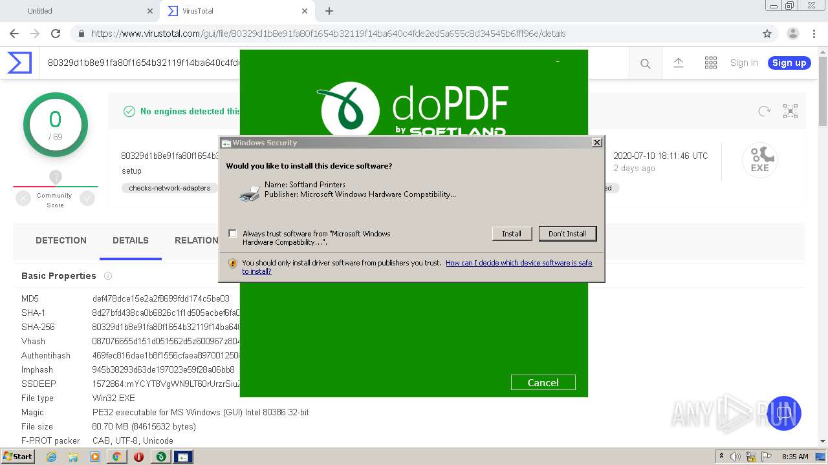Image resolution: width=828 pixels, height=465 pixels.
Task: Reload the VirusTotal page
Action: coord(56,34)
